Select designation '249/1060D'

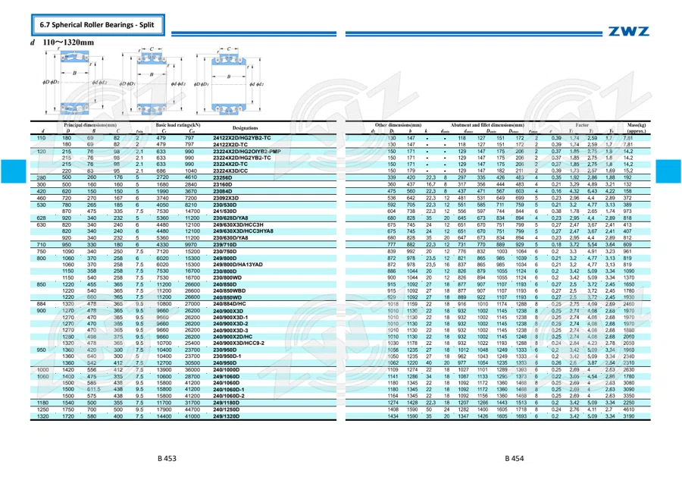pyautogui.click(x=226, y=376)
